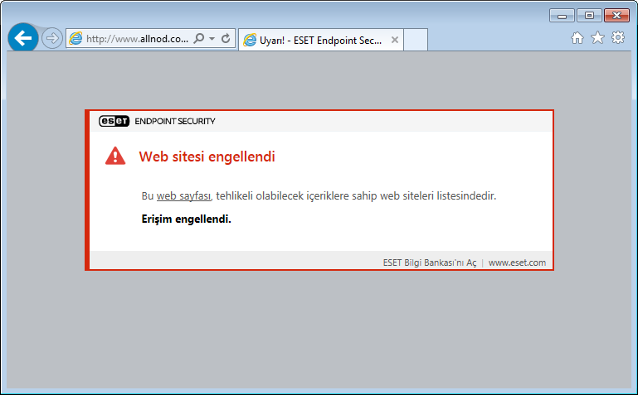Select the 'Uyarı! - ESET Endpoint Sec...' tab
Screen dimensions: 638x395
point(320,40)
